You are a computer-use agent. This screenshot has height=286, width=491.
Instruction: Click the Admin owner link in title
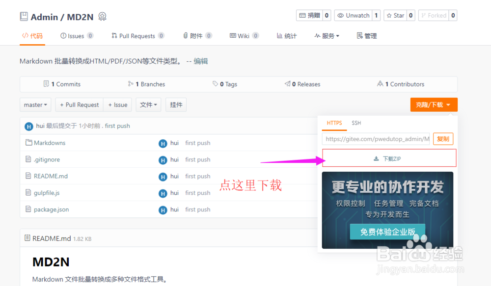coord(44,17)
